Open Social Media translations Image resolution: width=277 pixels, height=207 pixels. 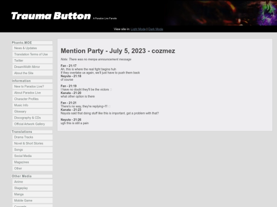pos(32,156)
